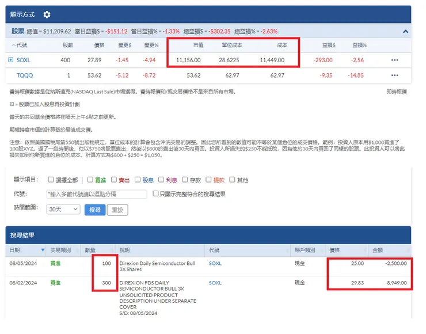Select the 08/02/2024 date cell
The width and height of the screenshot is (426, 334).
tap(23, 283)
